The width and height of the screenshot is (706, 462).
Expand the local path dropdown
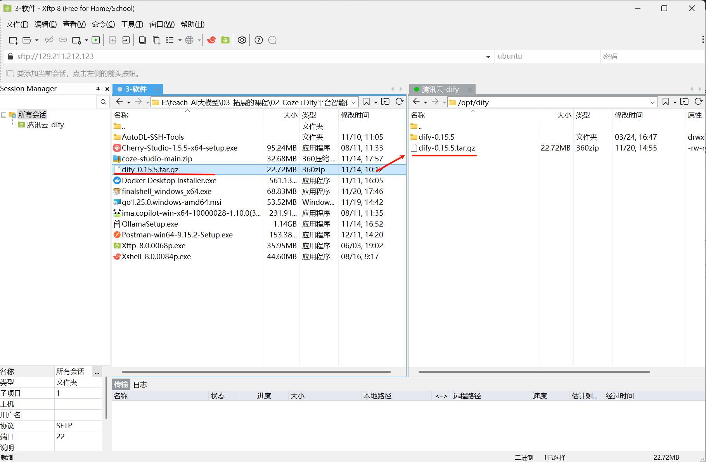(353, 102)
